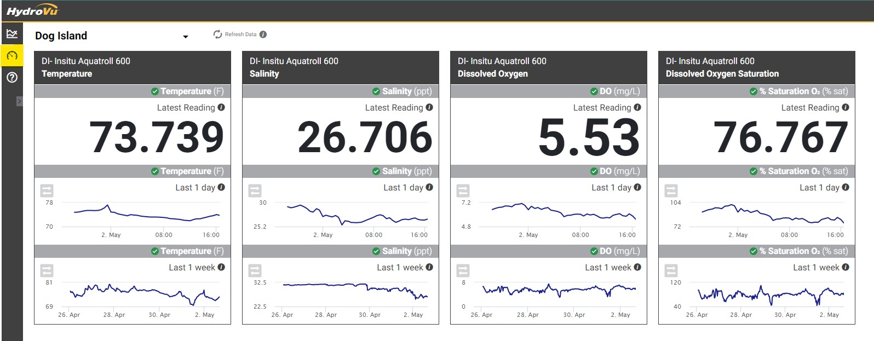Click info icon beside Temperature Latest Reading
The image size is (874, 341).
[221, 107]
